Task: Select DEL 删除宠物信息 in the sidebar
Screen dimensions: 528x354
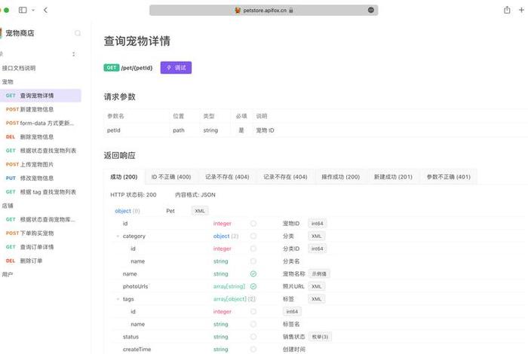Action: 41,137
